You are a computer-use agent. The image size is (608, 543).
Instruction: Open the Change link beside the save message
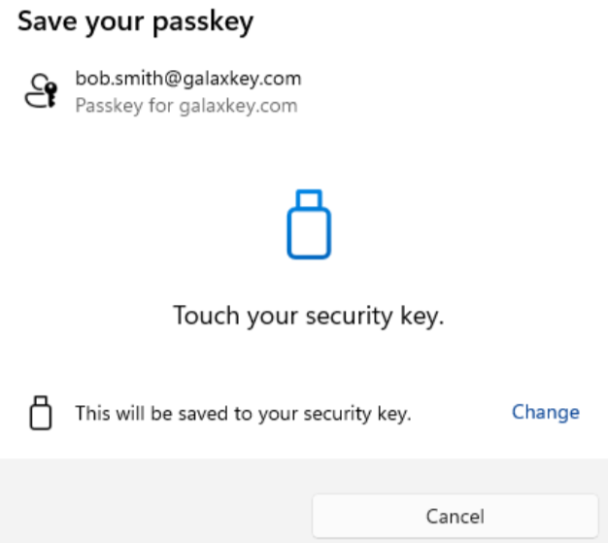545,412
